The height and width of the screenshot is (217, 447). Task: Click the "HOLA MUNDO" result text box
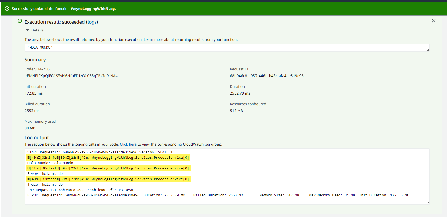click(227, 48)
